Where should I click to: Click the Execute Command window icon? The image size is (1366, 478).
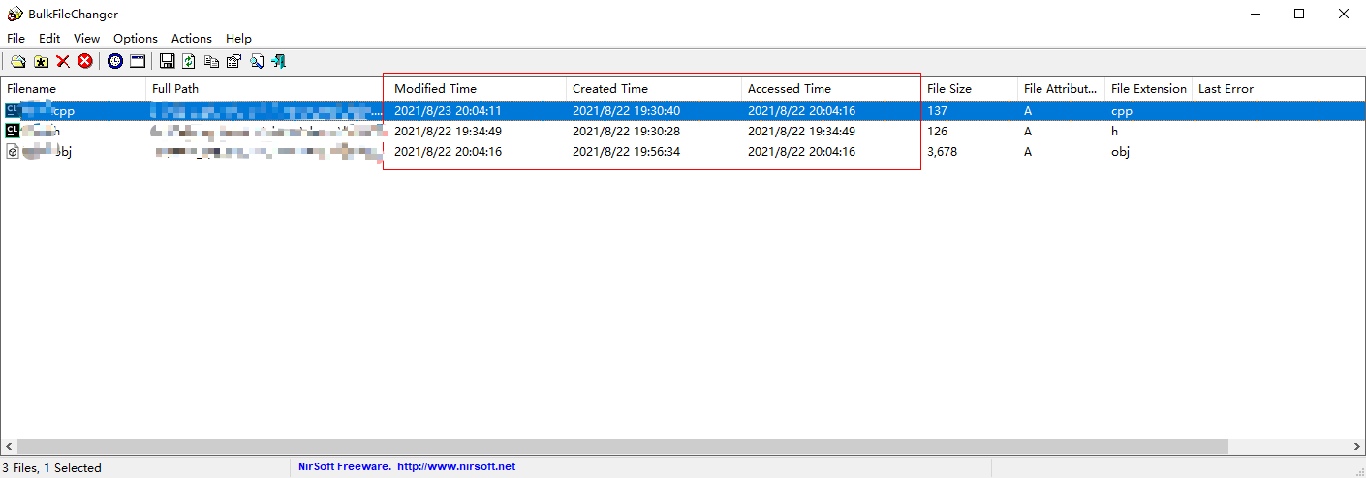pyautogui.click(x=138, y=61)
